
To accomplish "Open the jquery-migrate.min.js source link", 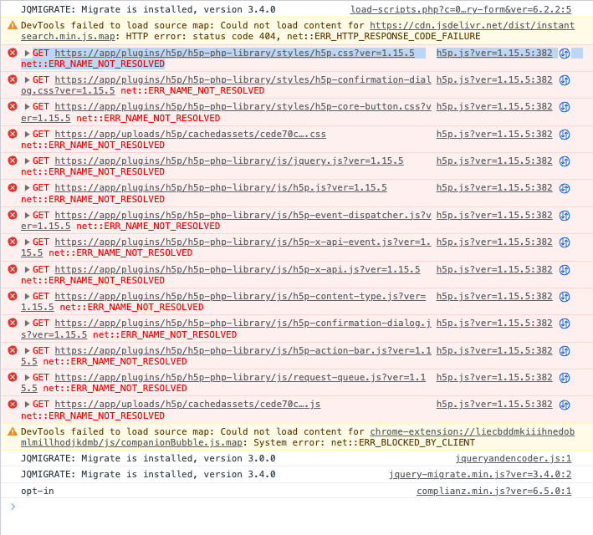I will pyautogui.click(x=479, y=474).
